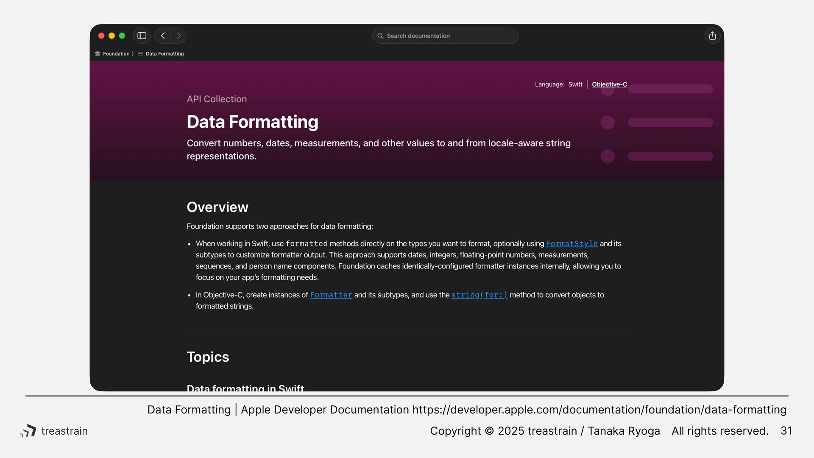Open the Foundation breadcrumb
This screenshot has height=458, width=814.
pyautogui.click(x=116, y=54)
